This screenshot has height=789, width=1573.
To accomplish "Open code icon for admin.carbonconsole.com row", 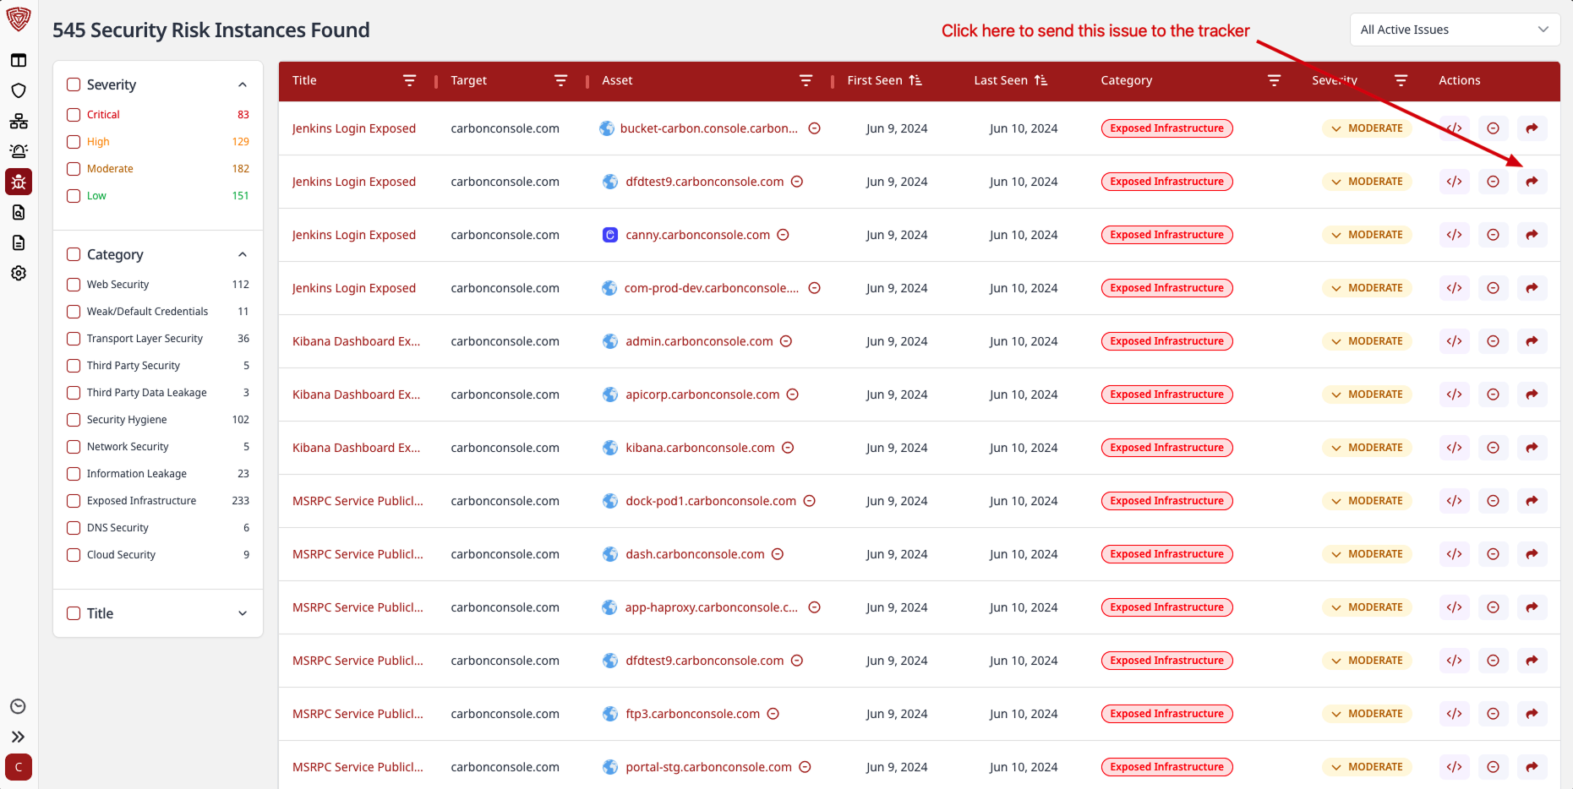I will click(1454, 341).
